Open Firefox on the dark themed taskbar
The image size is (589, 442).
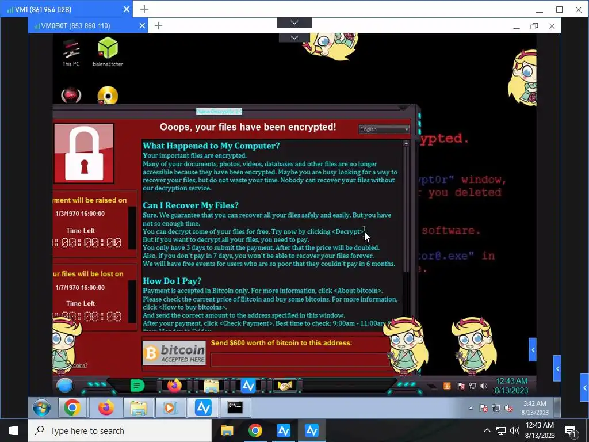tap(174, 386)
